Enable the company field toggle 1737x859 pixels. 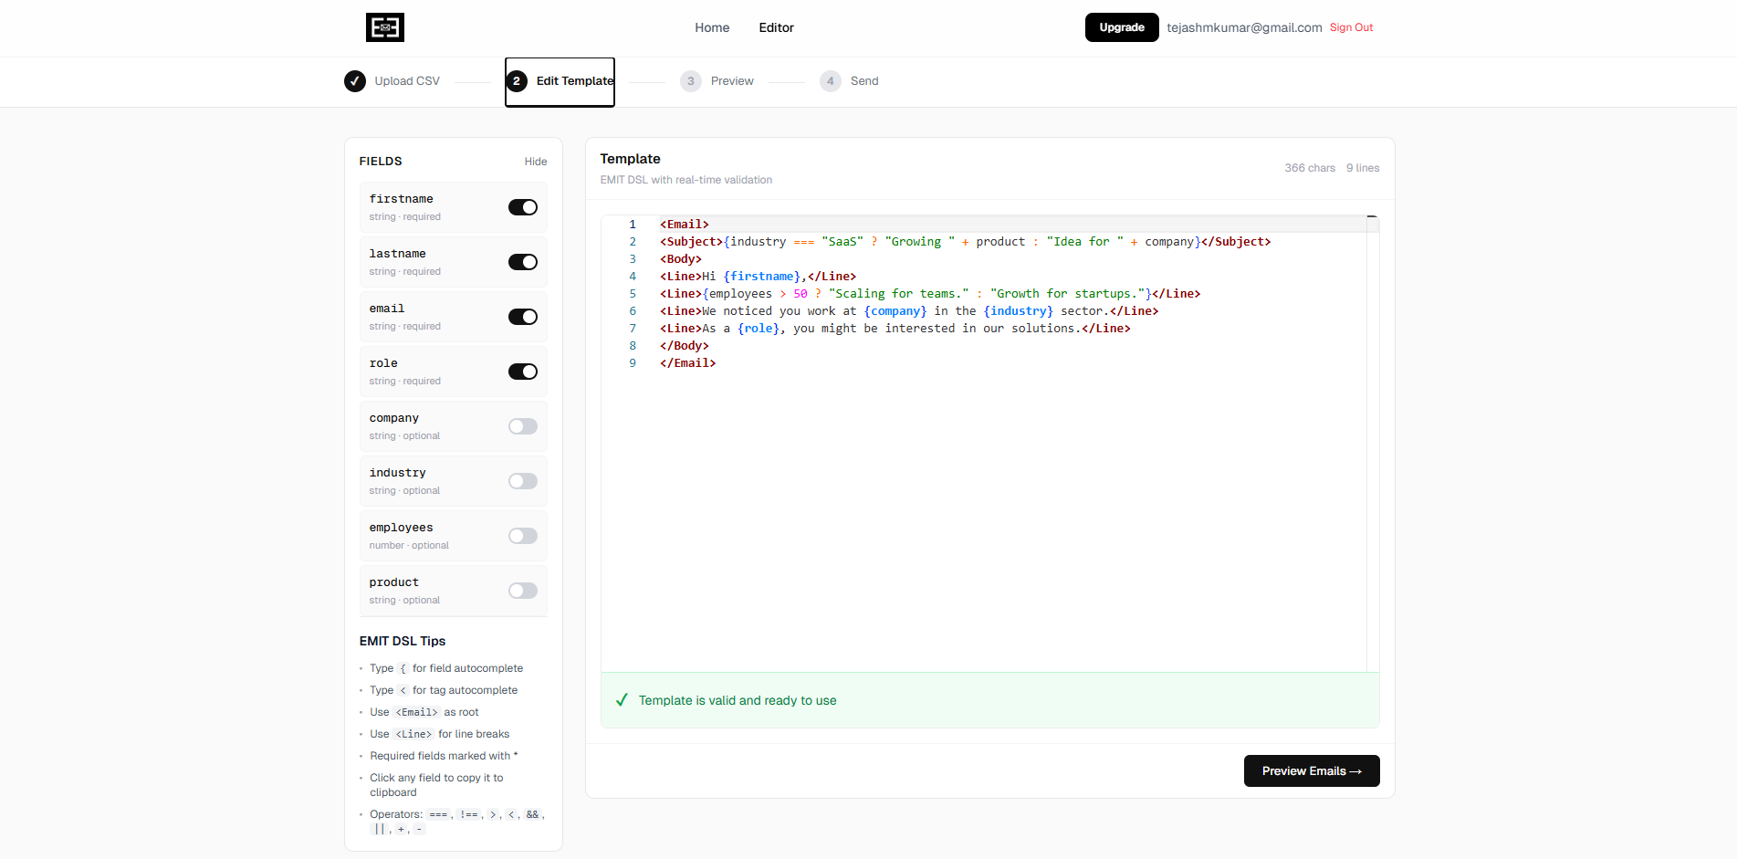pyautogui.click(x=522, y=426)
